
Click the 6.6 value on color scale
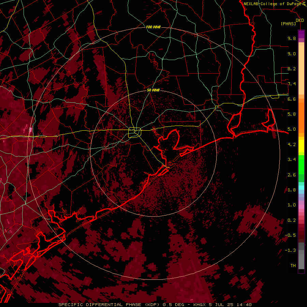tap(292, 99)
